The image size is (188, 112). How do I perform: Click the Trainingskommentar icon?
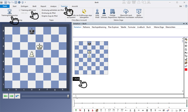tap(10, 11)
